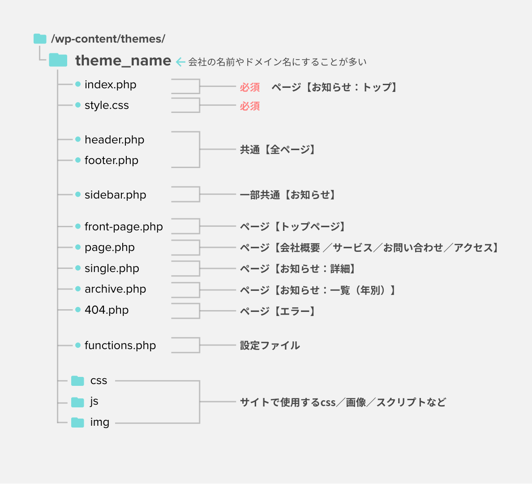Click the bullet dot before index.php
This screenshot has width=532, height=484.
click(78, 84)
